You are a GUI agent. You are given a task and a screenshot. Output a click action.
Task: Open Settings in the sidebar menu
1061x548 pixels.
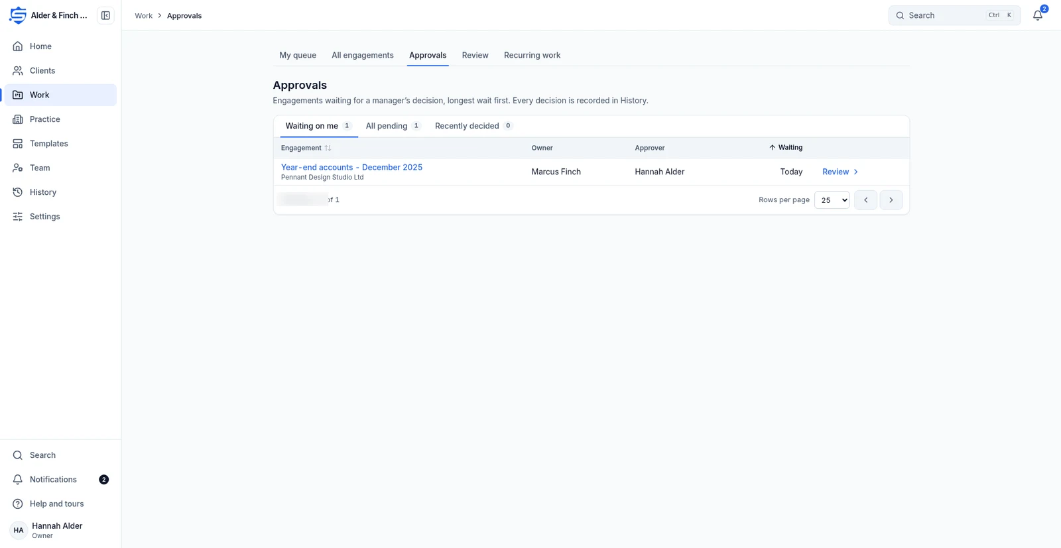(x=60, y=217)
